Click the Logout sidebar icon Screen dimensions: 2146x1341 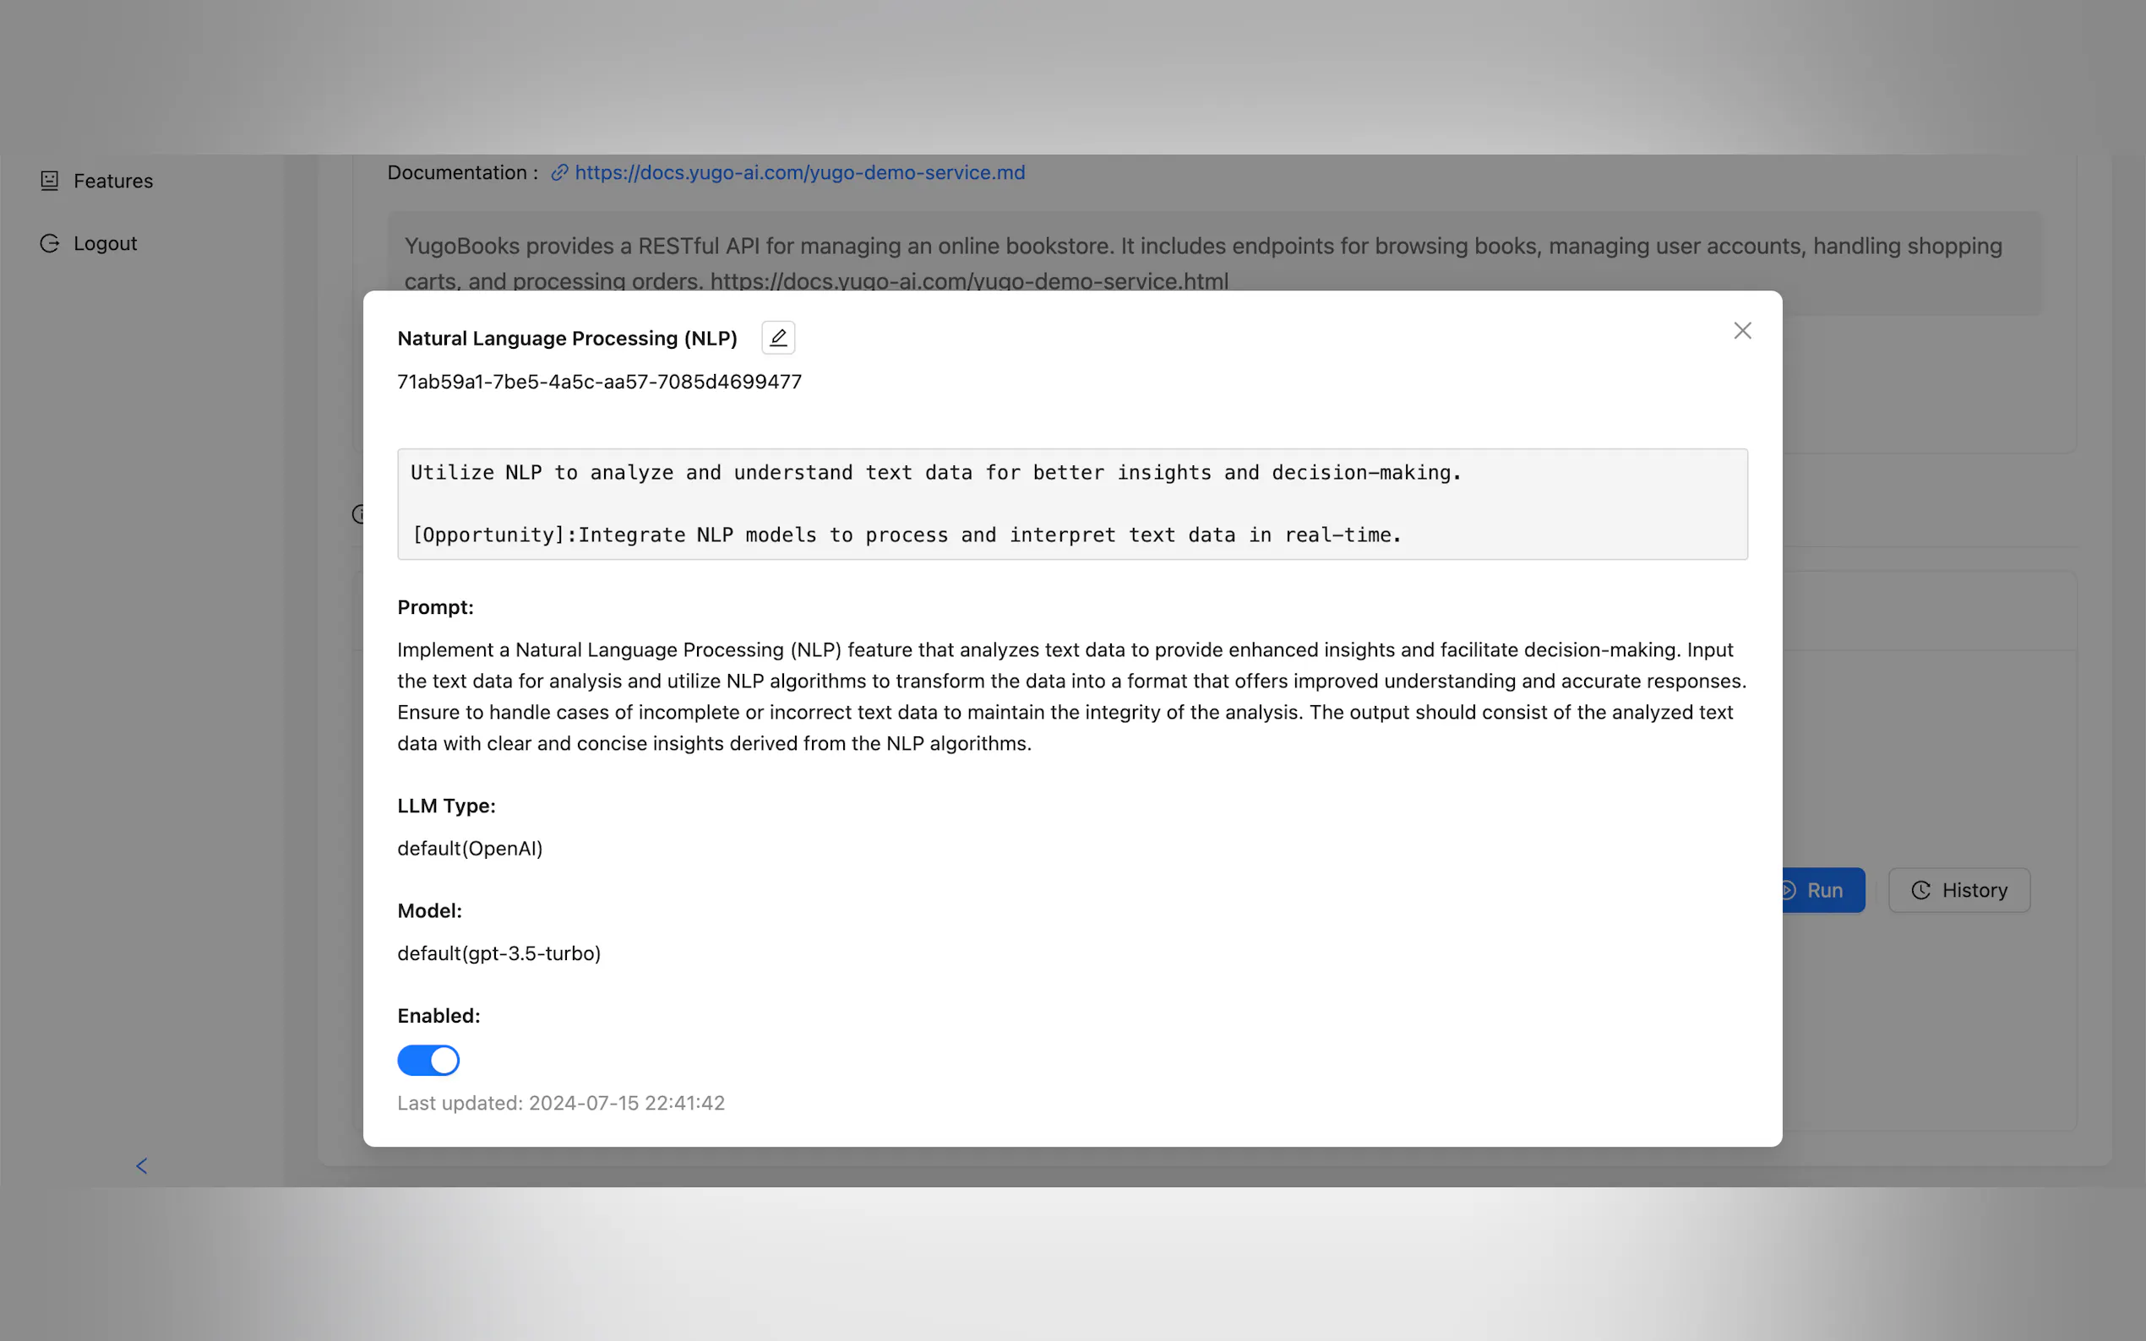50,244
